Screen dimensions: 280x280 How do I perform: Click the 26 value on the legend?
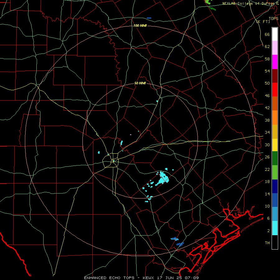267,157
